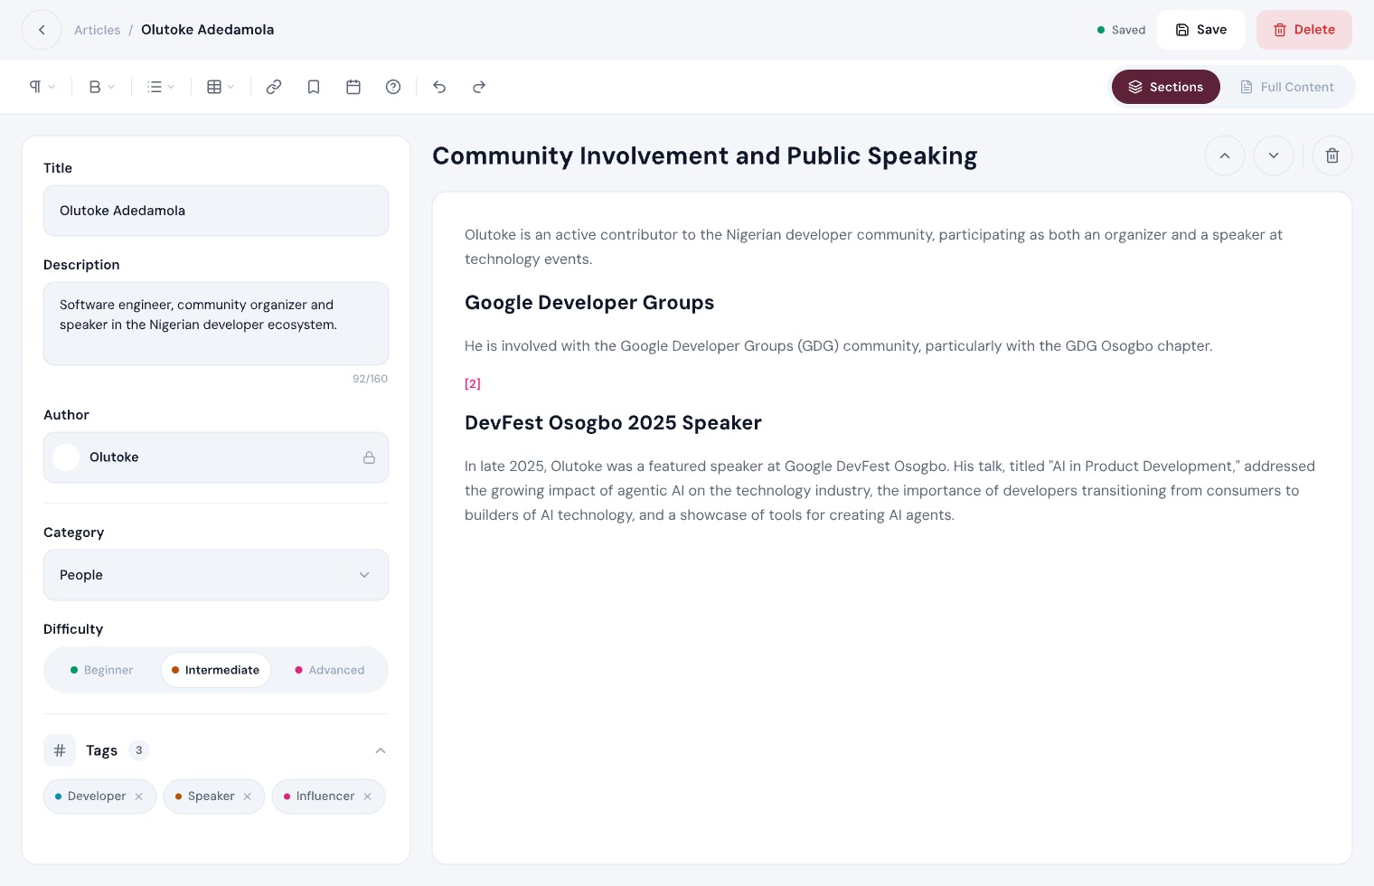Screen dimensions: 1374x886
Task: Click the tags count badge '3'
Action: [139, 750]
